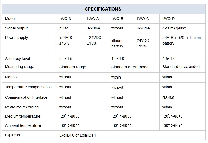The width and height of the screenshot is (208, 143).
Task: Click the Communication Interface row label
Action: [26, 97]
